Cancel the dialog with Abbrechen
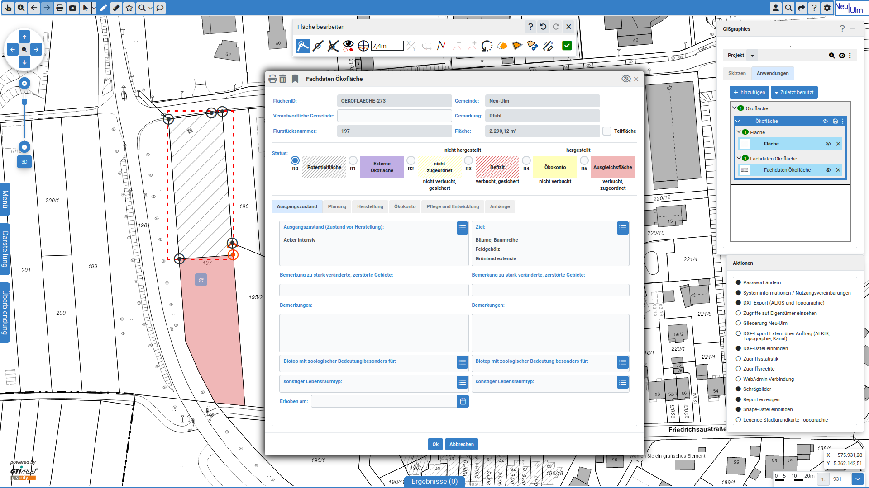The height and width of the screenshot is (488, 869). coord(461,444)
